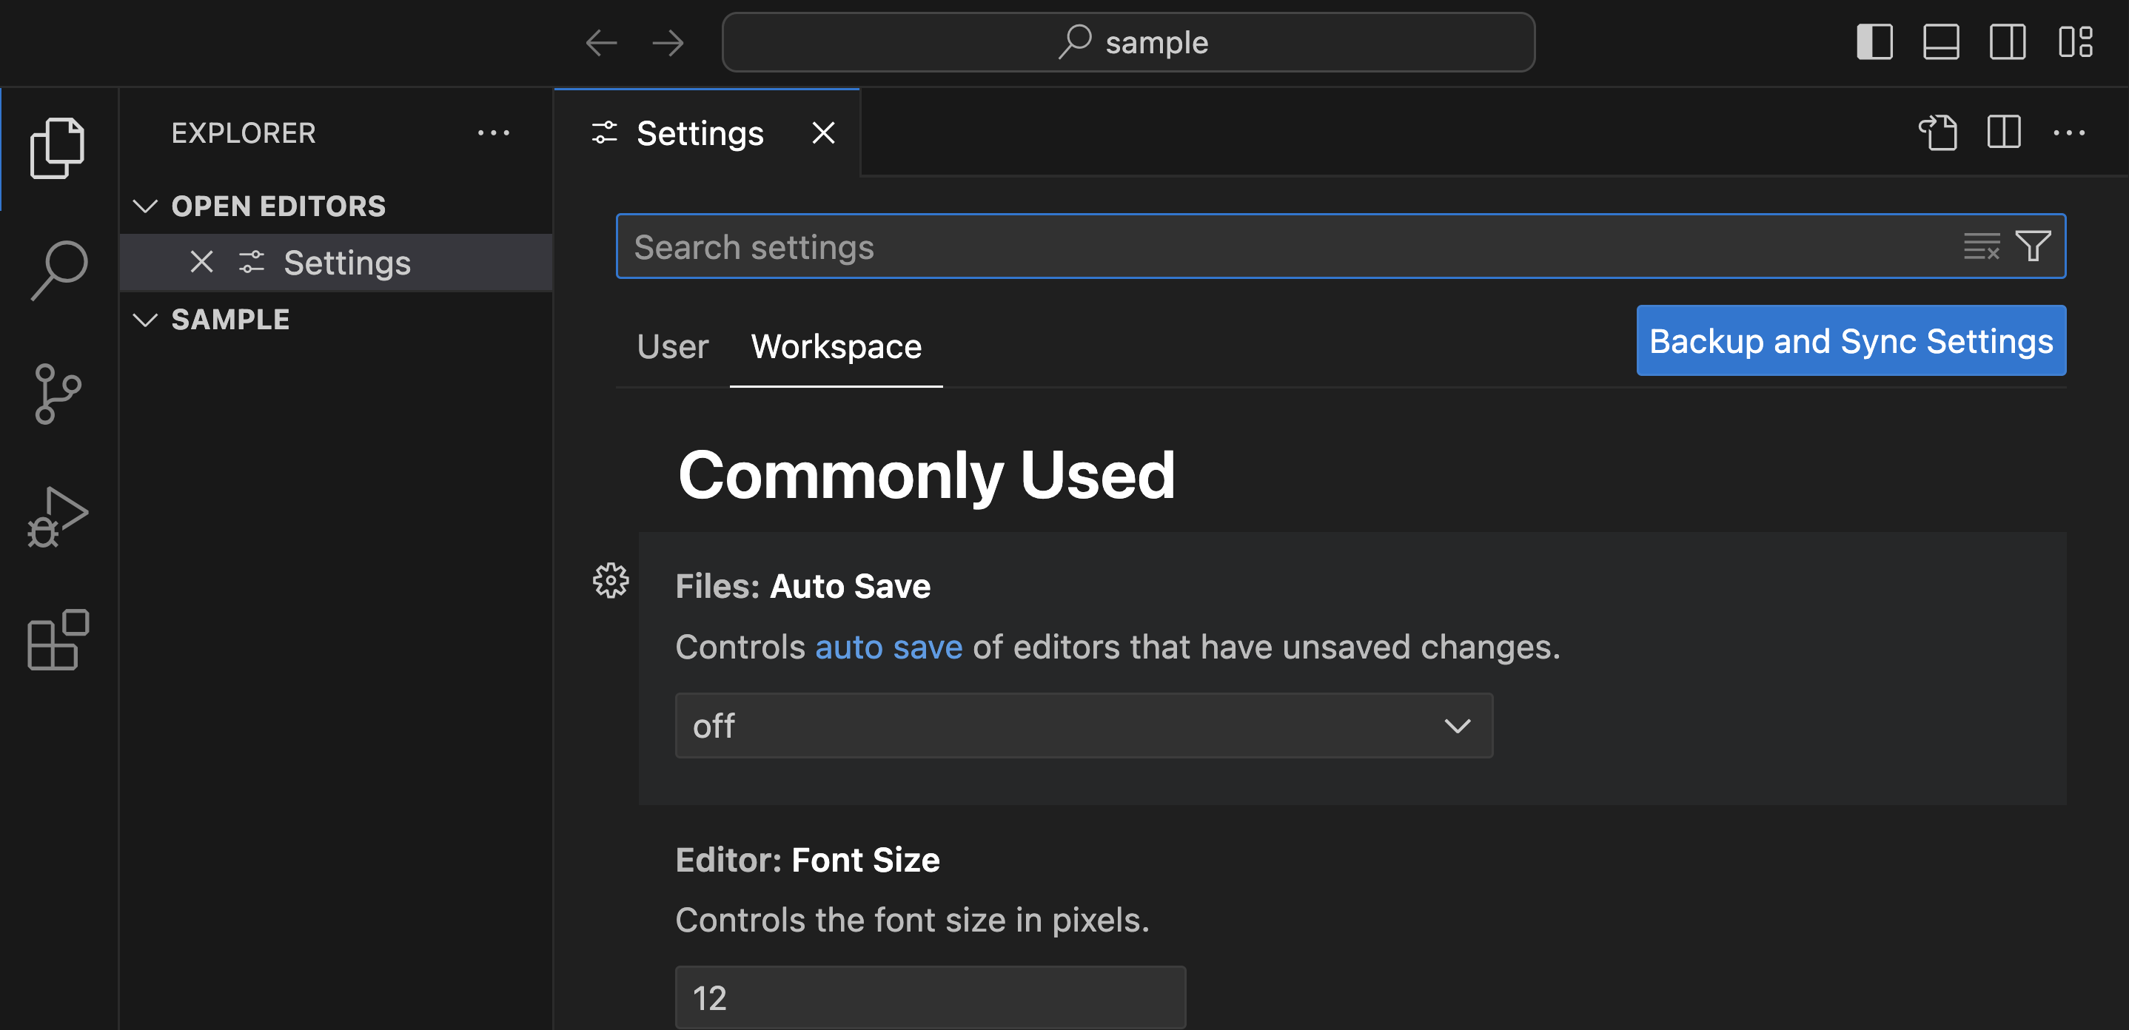The image size is (2129, 1030).
Task: Click the gear icon beside Files: Auto Save
Action: click(x=611, y=581)
